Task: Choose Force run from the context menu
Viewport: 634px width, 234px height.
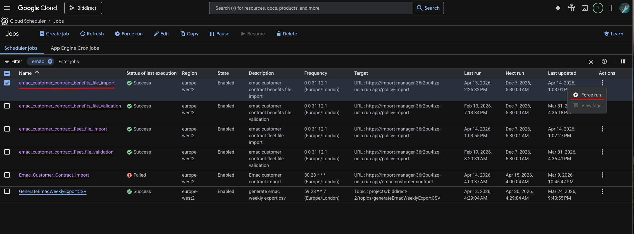Action: pos(587,95)
